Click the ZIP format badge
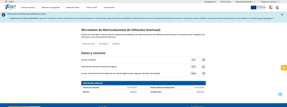 (193, 60)
